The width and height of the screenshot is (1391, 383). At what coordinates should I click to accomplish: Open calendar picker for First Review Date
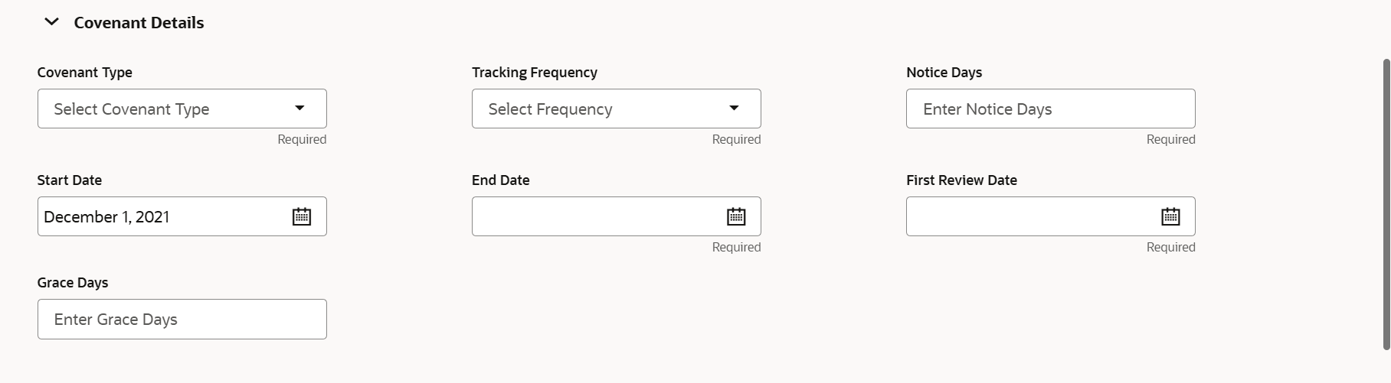click(x=1170, y=216)
